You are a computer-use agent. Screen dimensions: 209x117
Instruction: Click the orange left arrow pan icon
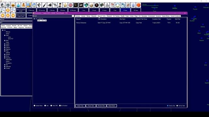tap(3, 15)
